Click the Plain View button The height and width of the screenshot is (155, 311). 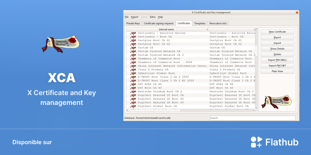point(277,71)
